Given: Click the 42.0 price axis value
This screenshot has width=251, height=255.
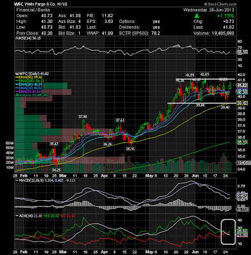Looking at the screenshot, I should tap(241, 75).
